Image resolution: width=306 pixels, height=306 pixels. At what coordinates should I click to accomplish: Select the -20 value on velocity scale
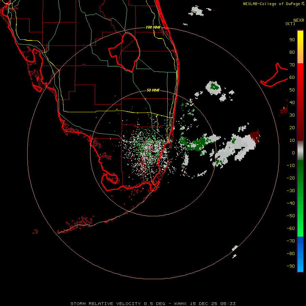tap(291, 178)
